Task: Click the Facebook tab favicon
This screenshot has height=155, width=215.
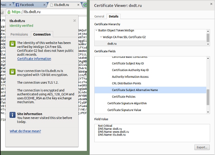Action: click(x=17, y=5)
